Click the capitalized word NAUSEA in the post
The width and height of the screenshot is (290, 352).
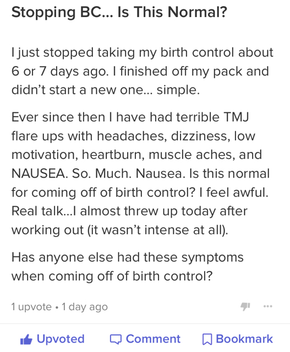[39, 174]
